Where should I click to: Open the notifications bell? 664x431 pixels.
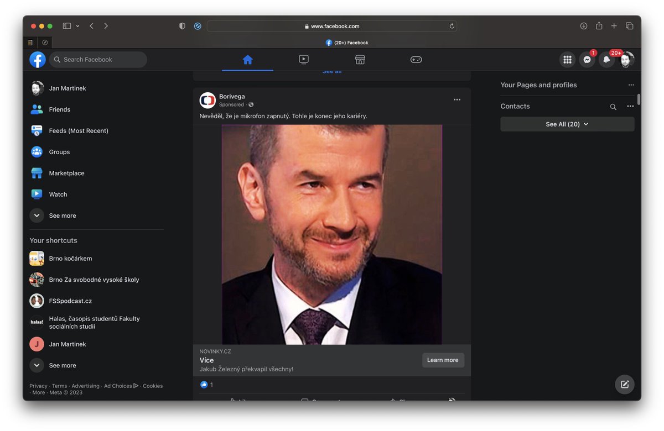(x=607, y=60)
